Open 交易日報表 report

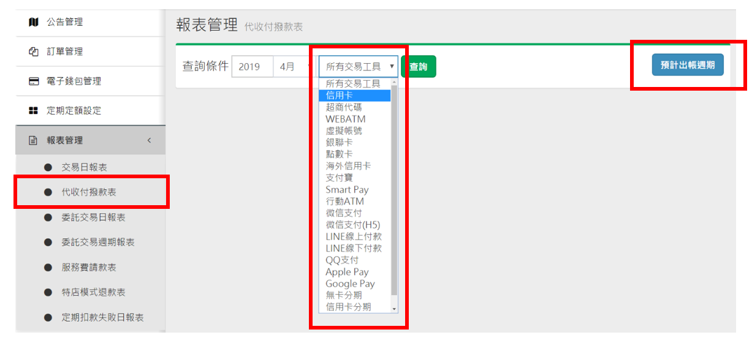pos(85,167)
